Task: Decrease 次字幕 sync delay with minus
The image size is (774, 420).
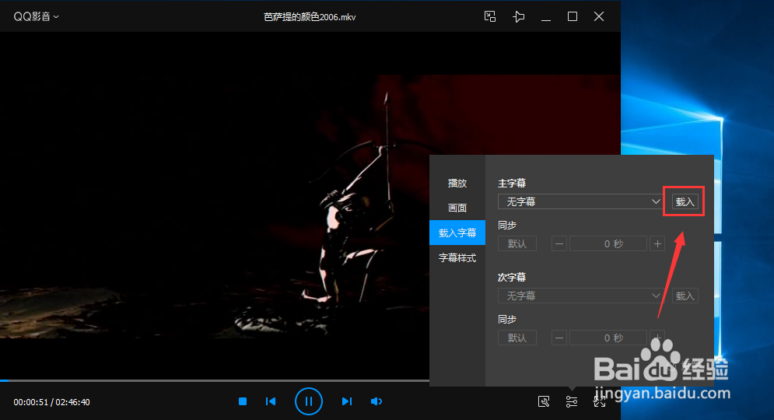Action: pyautogui.click(x=559, y=338)
